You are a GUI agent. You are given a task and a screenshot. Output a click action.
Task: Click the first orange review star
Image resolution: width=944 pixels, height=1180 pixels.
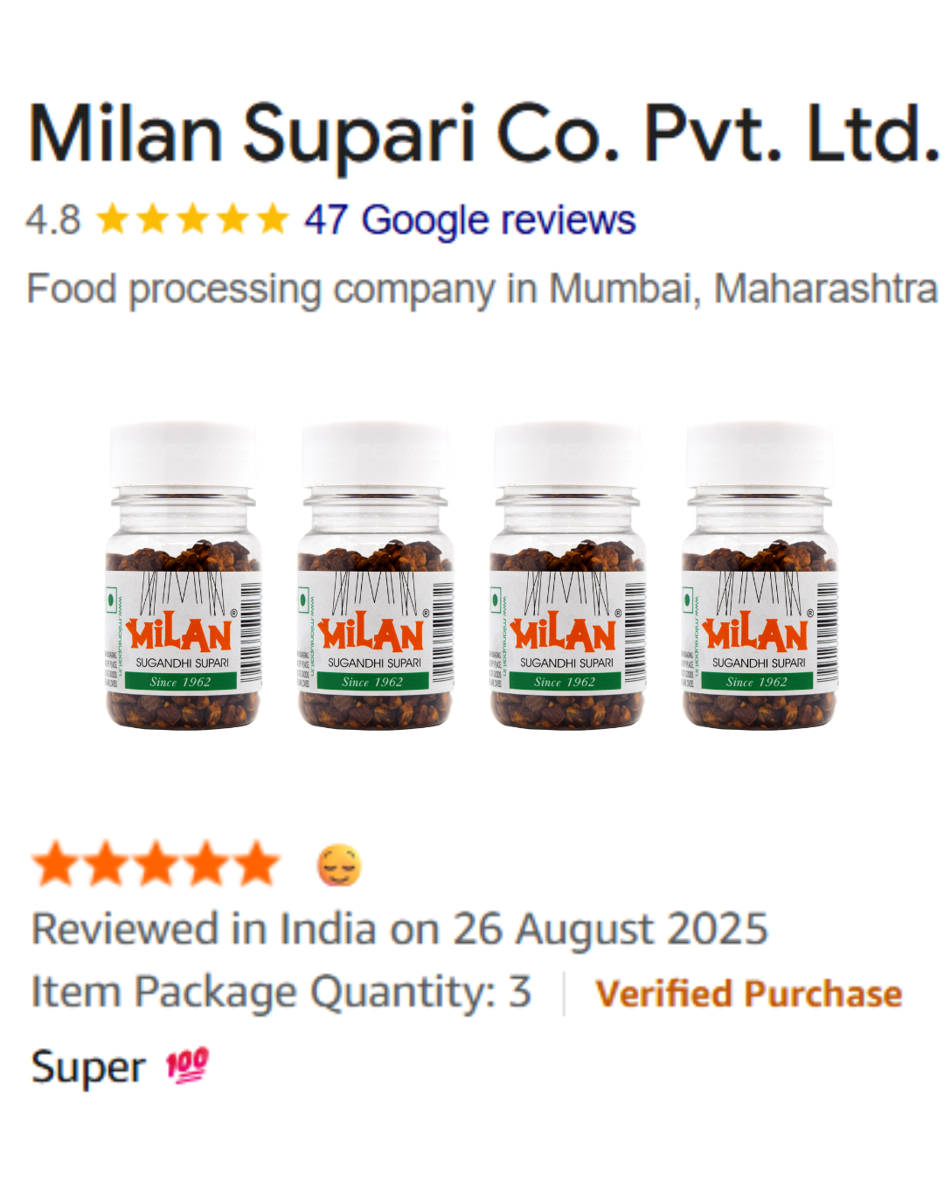click(55, 864)
